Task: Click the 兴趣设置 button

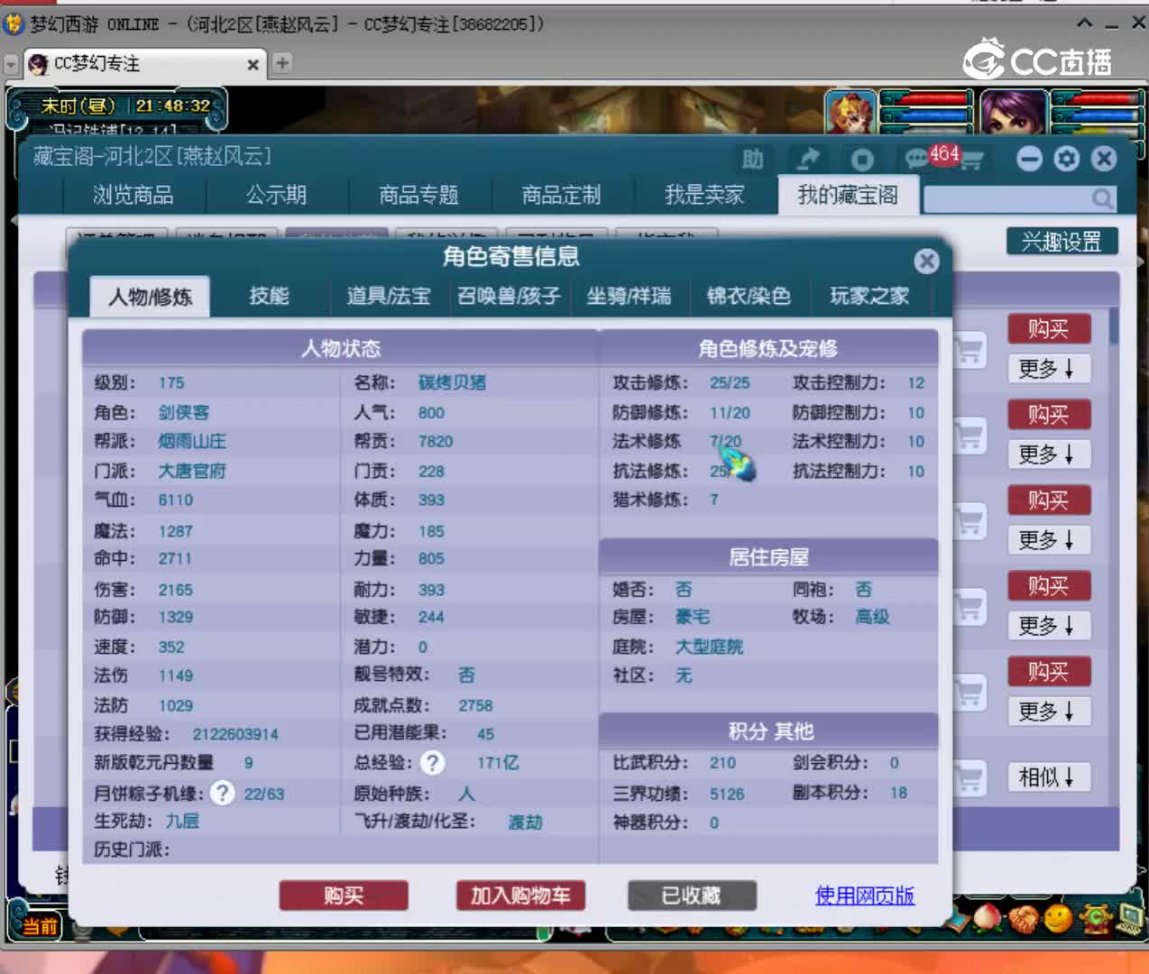Action: (1062, 242)
